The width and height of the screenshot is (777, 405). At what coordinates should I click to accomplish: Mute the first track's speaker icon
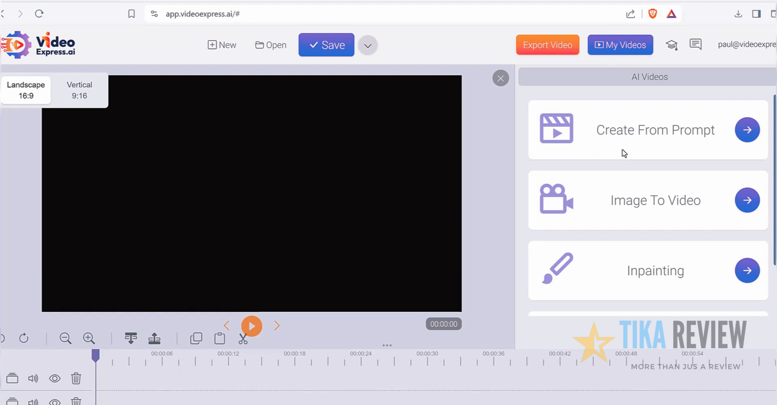(33, 378)
